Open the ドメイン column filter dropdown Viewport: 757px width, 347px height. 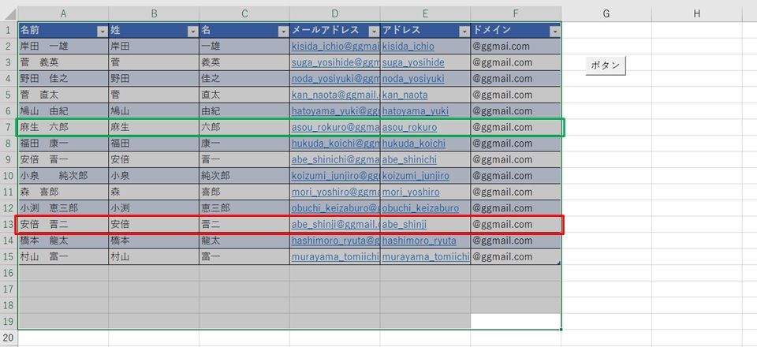tap(554, 32)
